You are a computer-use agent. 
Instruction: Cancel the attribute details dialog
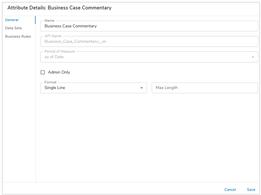click(230, 190)
